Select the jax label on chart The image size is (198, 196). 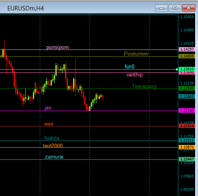coord(48,108)
